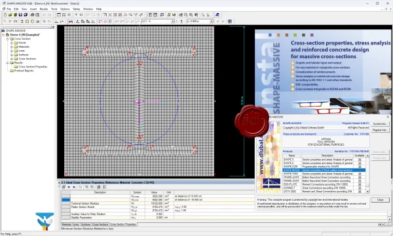Image resolution: width=393 pixels, height=236 pixels.
Task: Open the Tools menu
Action: click(54, 9)
